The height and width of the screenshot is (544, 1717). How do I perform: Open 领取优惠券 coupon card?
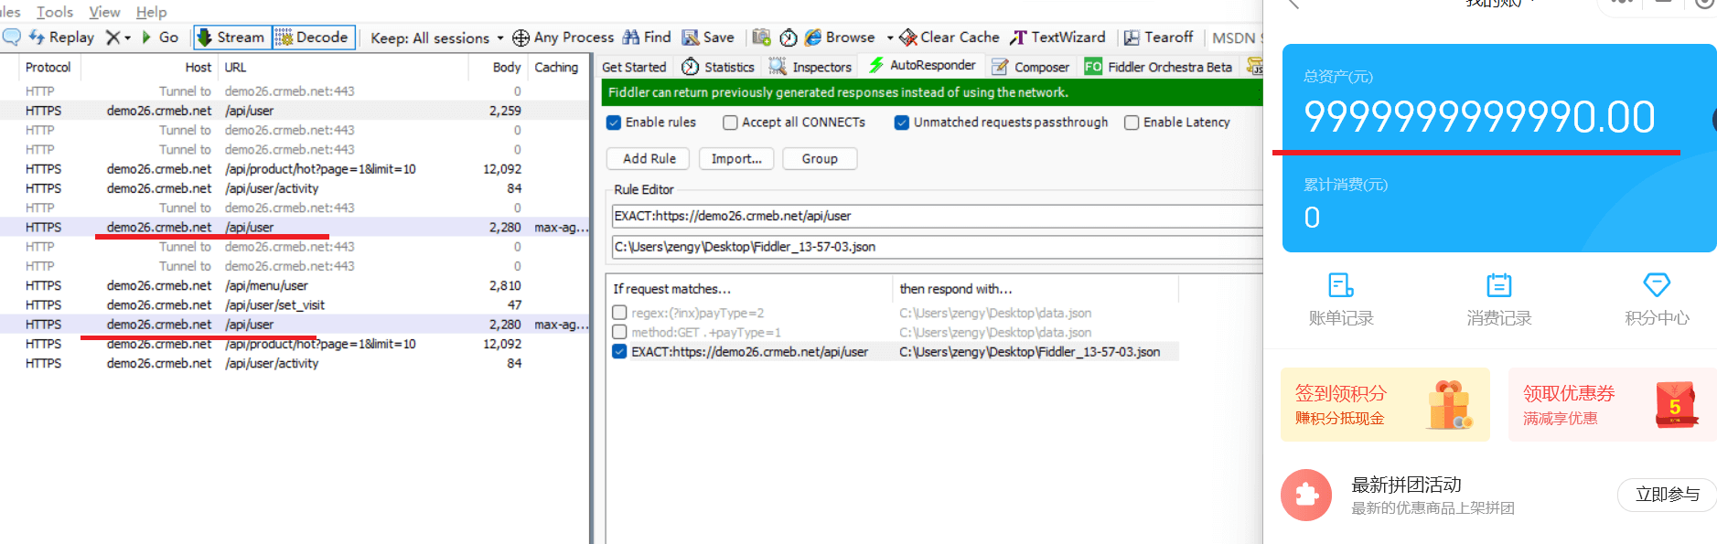[1612, 405]
